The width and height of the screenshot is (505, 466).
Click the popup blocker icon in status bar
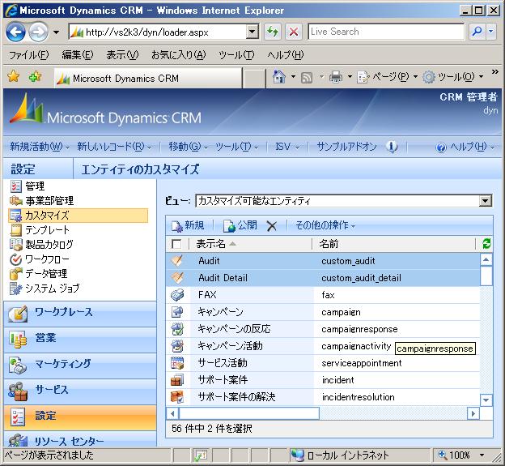point(200,455)
